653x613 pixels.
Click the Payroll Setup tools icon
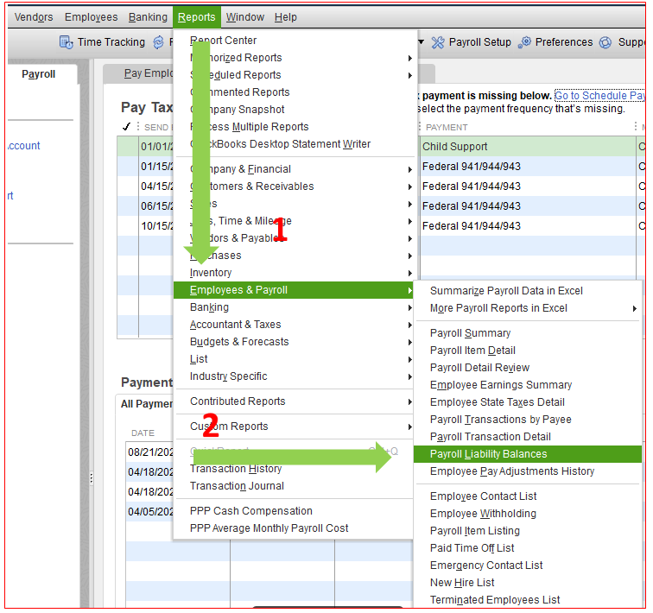point(437,42)
